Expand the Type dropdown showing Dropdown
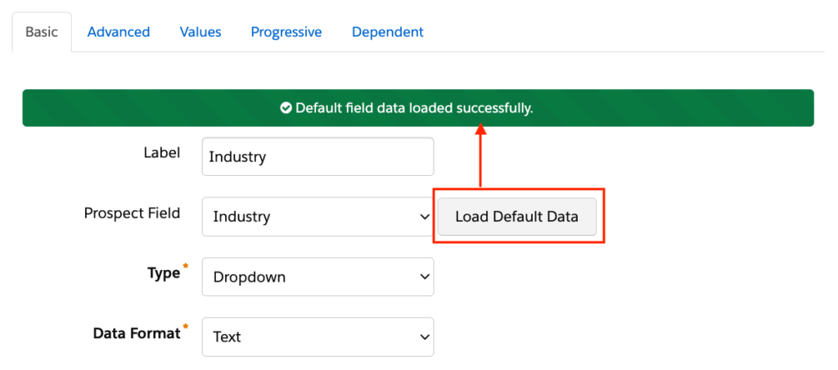838x370 pixels. [318, 277]
